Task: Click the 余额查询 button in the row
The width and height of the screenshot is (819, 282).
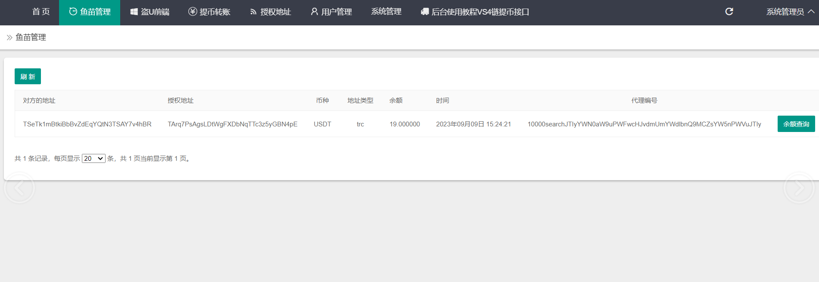Action: coord(796,124)
